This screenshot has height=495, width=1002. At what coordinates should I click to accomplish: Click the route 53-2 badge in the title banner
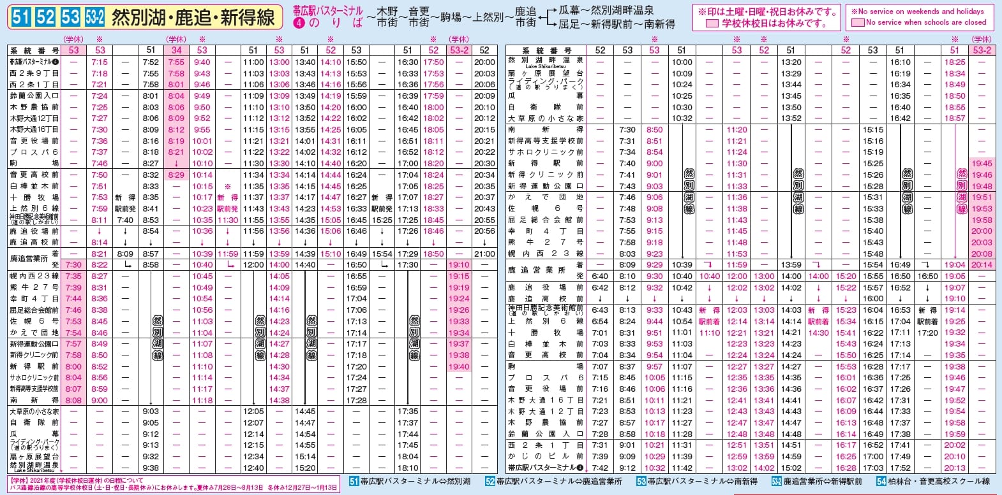94,17
